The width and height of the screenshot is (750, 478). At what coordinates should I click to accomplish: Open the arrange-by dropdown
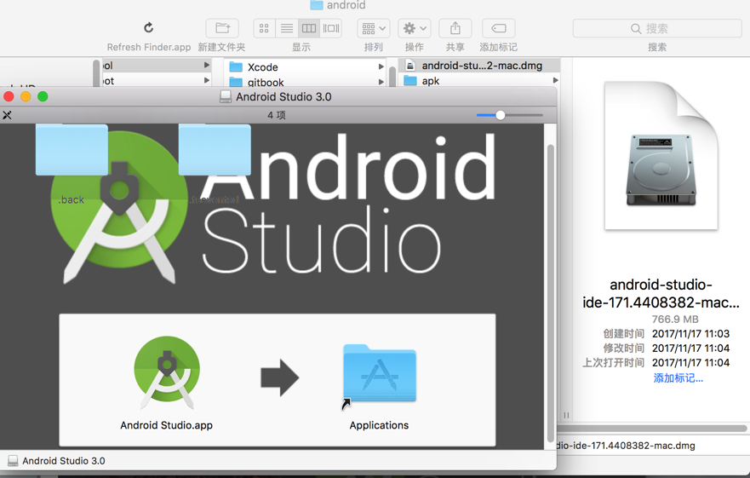coord(373,28)
